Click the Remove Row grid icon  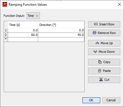(94, 33)
